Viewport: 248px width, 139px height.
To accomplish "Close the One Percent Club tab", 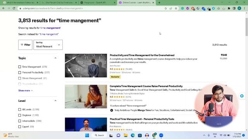I will click(76, 3).
